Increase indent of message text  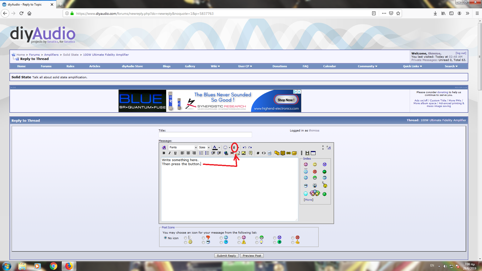tap(219, 153)
